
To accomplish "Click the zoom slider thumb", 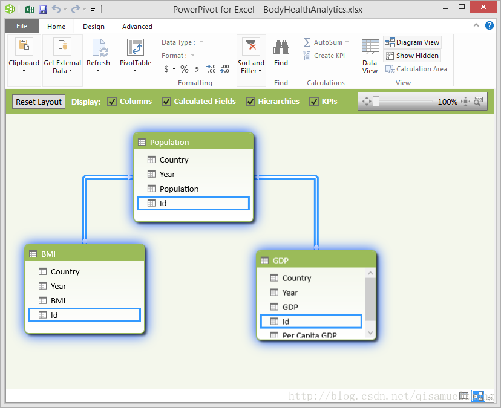I will [376, 102].
